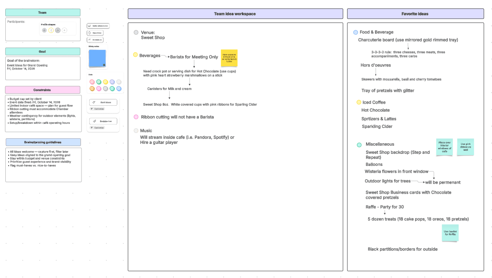Click 'will be permenant' text

pyautogui.click(x=443, y=183)
